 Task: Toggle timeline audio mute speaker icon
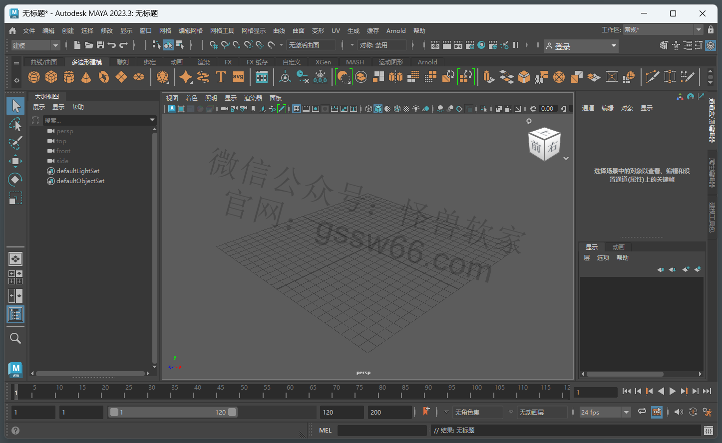pyautogui.click(x=678, y=412)
